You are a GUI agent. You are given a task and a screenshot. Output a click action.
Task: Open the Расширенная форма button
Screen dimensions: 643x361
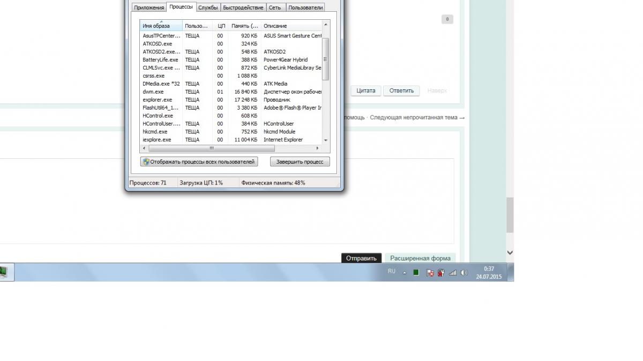(x=421, y=258)
